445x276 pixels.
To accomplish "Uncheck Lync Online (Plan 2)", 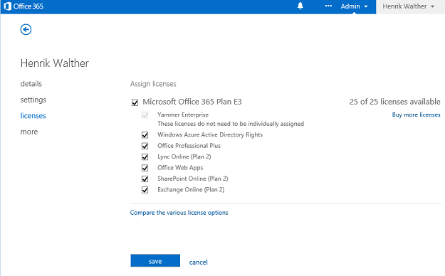I will (x=145, y=157).
